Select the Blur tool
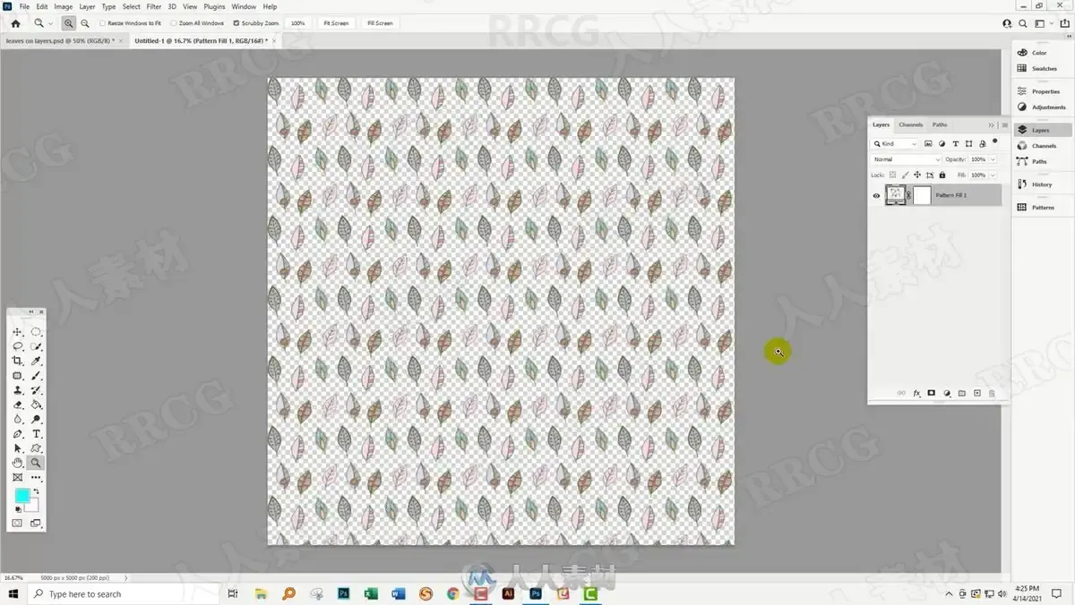The image size is (1075, 605). click(17, 419)
